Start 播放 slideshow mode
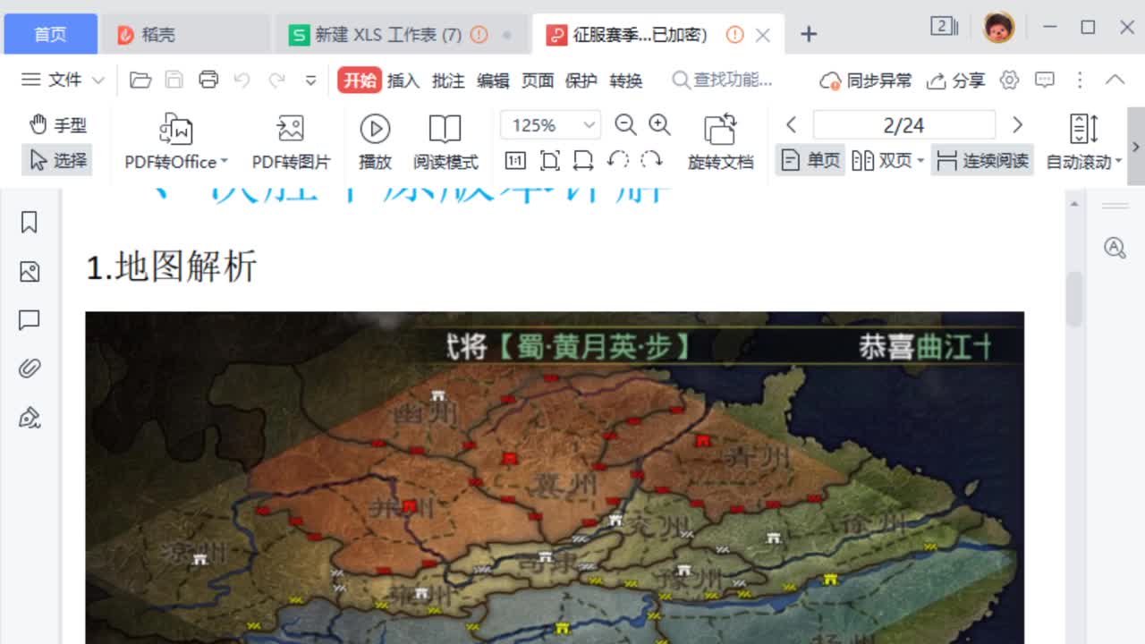Viewport: 1145px width, 644px height. point(375,141)
